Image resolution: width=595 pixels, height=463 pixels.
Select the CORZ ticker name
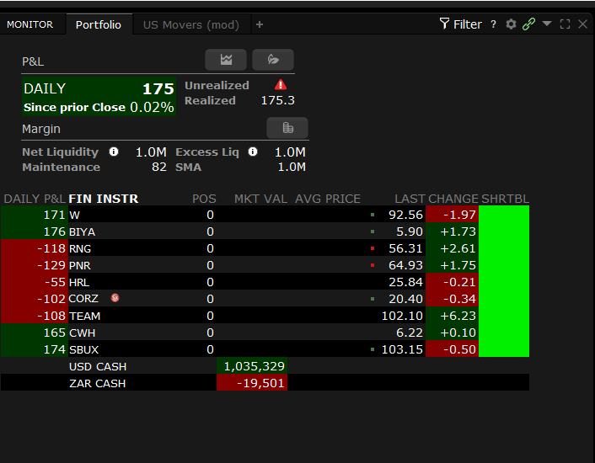[x=83, y=299]
